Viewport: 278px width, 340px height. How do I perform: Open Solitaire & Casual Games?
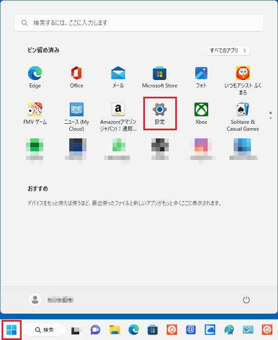[243, 117]
